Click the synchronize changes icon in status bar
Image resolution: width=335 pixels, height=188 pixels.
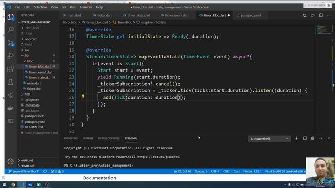[x=45, y=171]
